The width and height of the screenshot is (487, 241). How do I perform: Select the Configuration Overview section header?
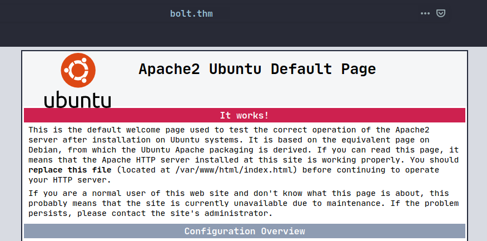(244, 231)
